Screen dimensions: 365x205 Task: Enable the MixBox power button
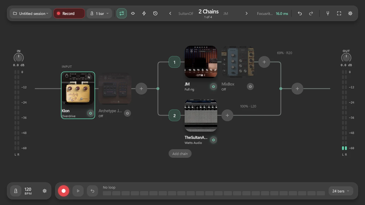pyautogui.click(x=250, y=86)
